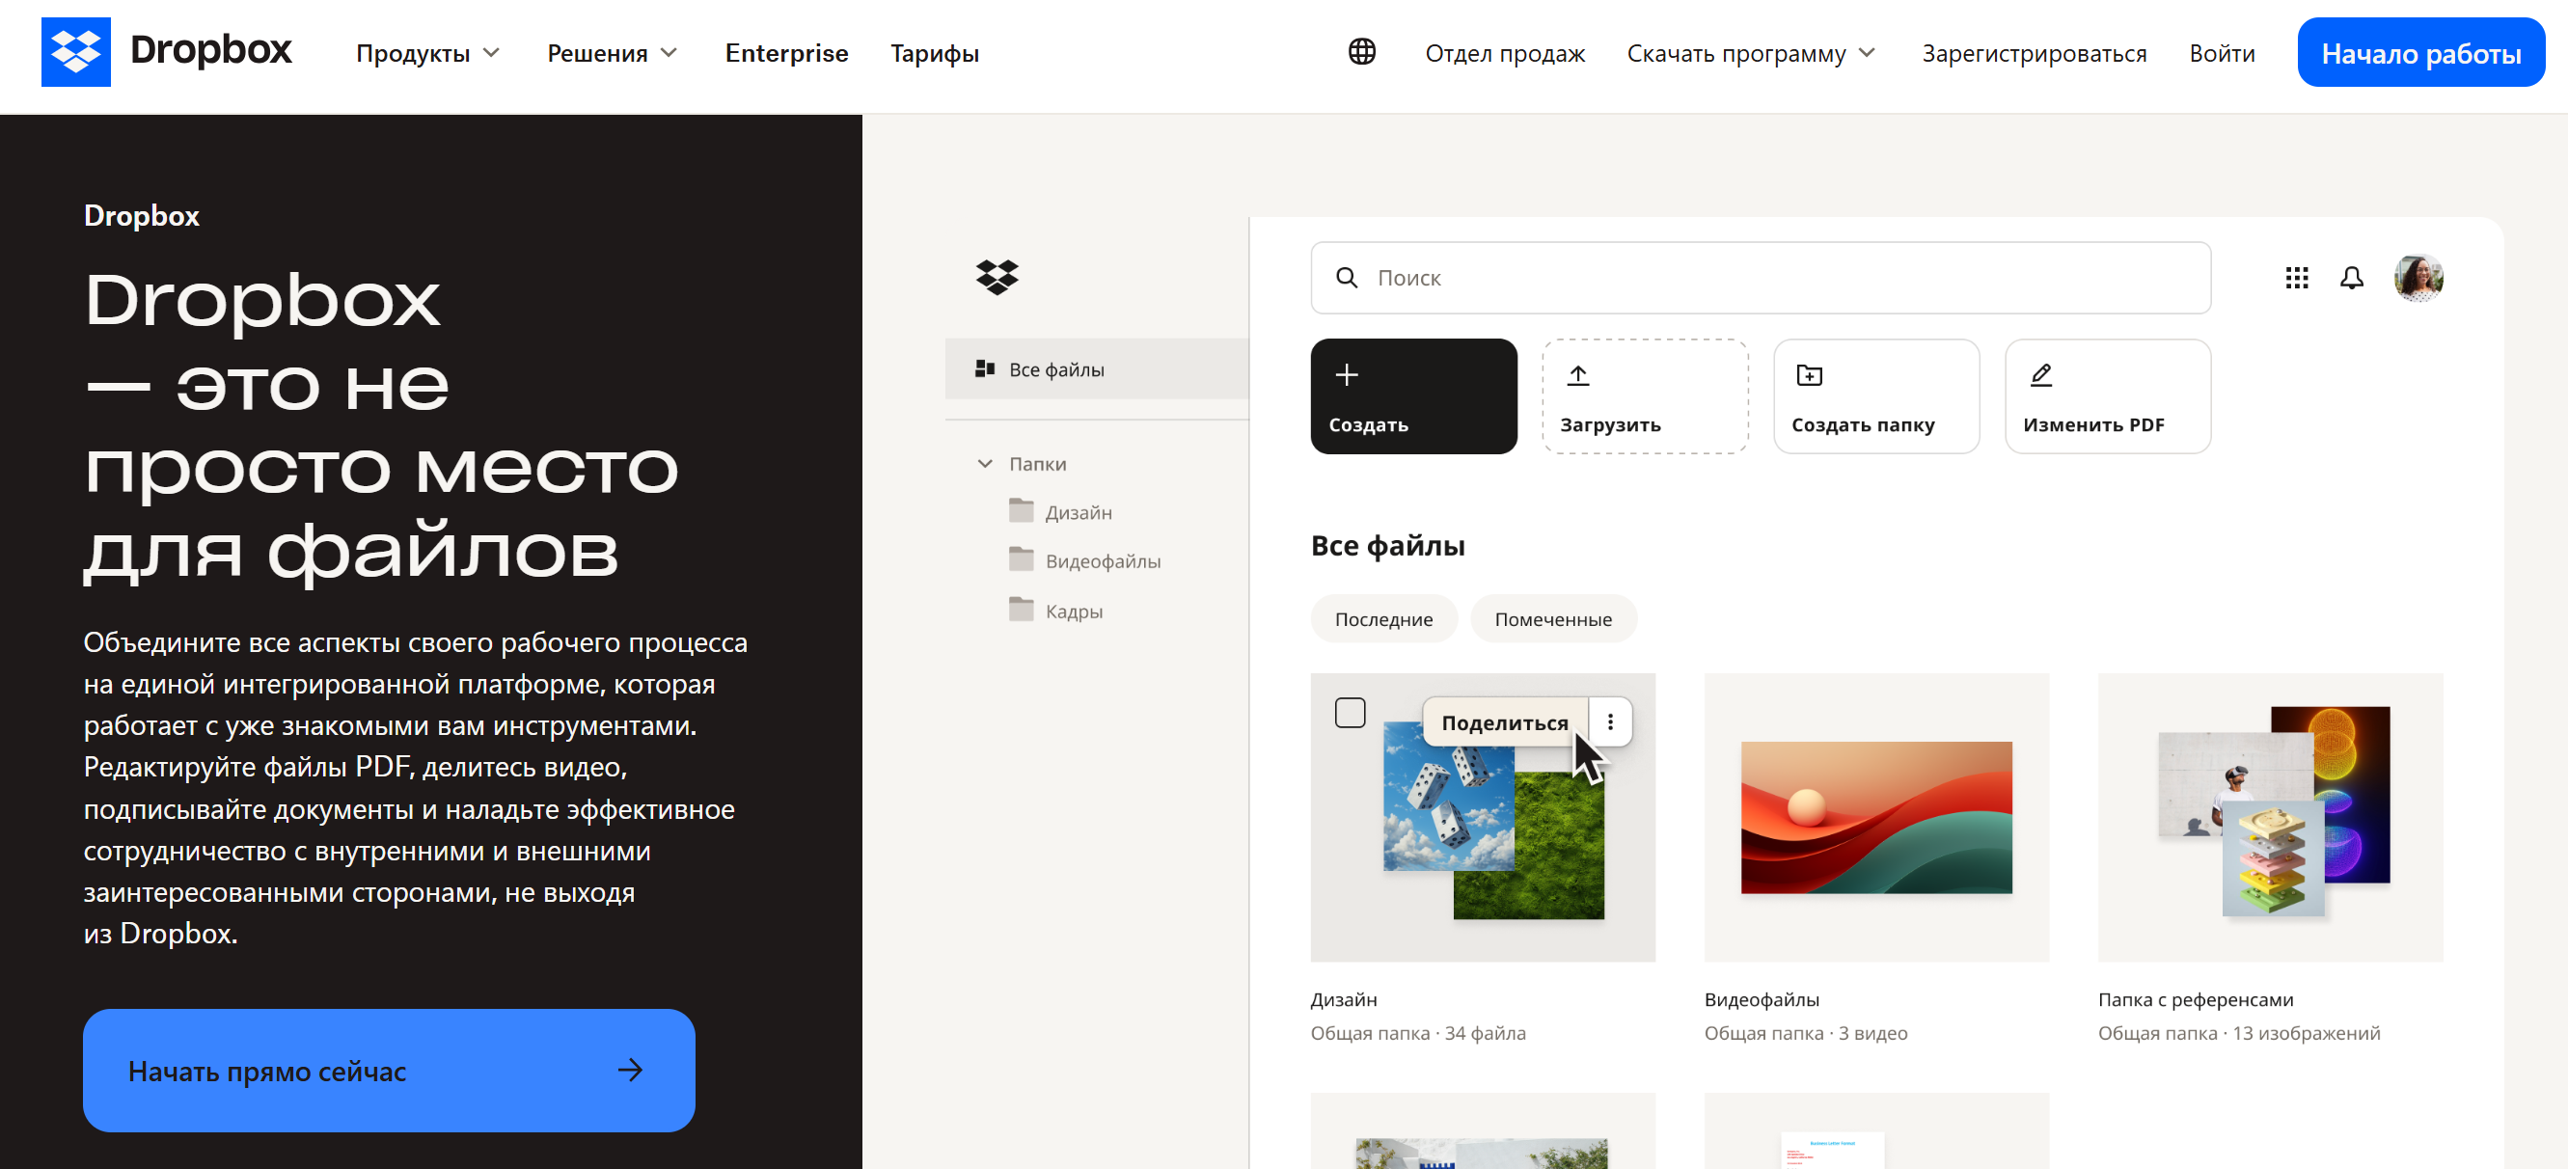The image size is (2568, 1169).
Task: Open the globe language selector
Action: 1361,52
